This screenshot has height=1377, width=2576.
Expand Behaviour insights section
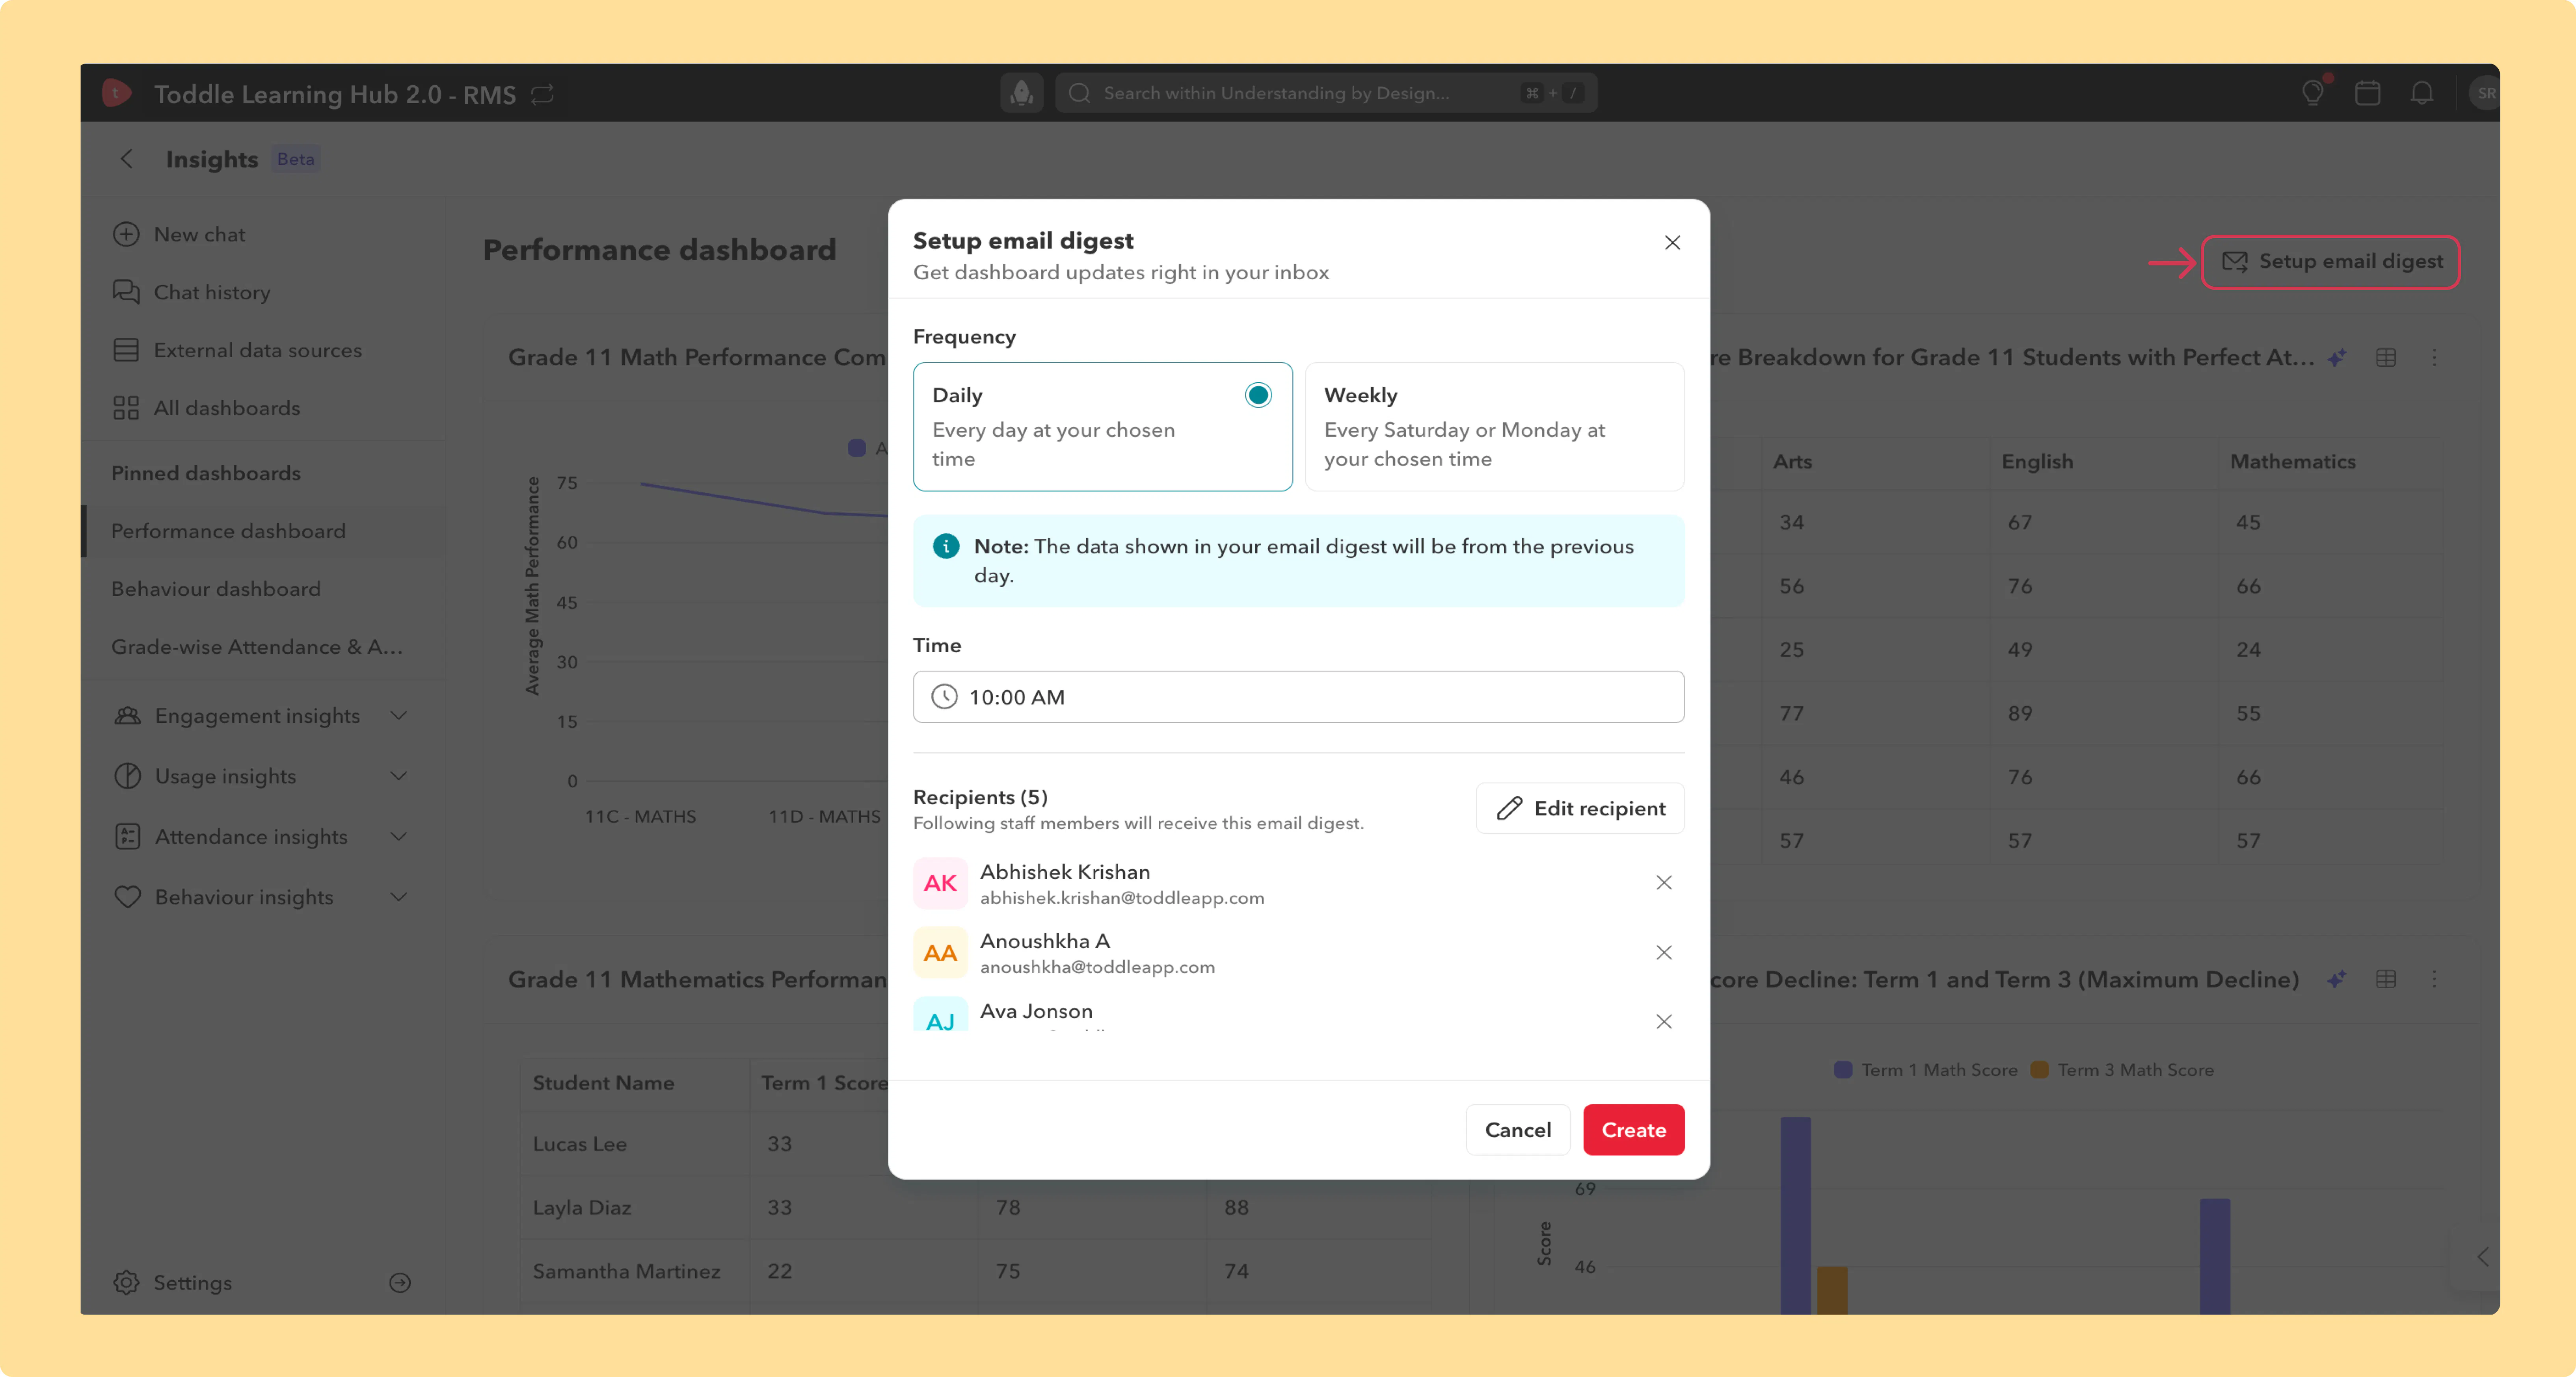pos(263,897)
